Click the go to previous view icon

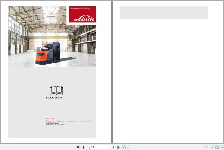[x=124, y=147]
